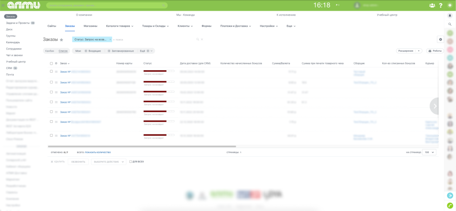Tick the select-all checkbox in table header
Screen dimensions: 456x211
[x=51, y=63]
